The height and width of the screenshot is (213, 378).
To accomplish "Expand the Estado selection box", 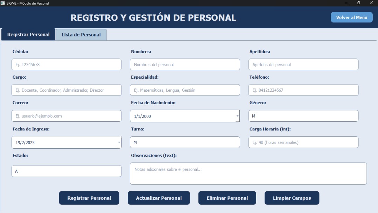I will (66, 171).
